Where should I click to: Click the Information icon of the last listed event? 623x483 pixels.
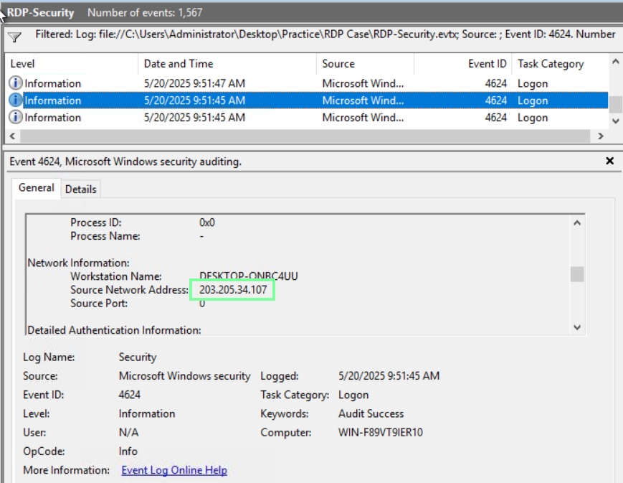(16, 118)
